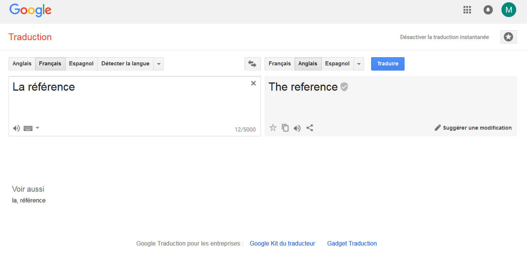Select Espagnol as target language
527x273 pixels.
(x=337, y=64)
